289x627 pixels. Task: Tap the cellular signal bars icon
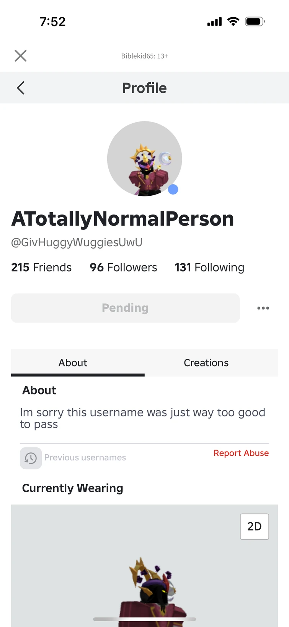(x=214, y=22)
